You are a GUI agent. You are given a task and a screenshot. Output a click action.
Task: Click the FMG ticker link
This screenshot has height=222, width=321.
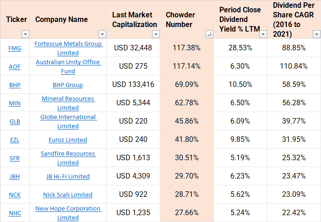(x=15, y=48)
